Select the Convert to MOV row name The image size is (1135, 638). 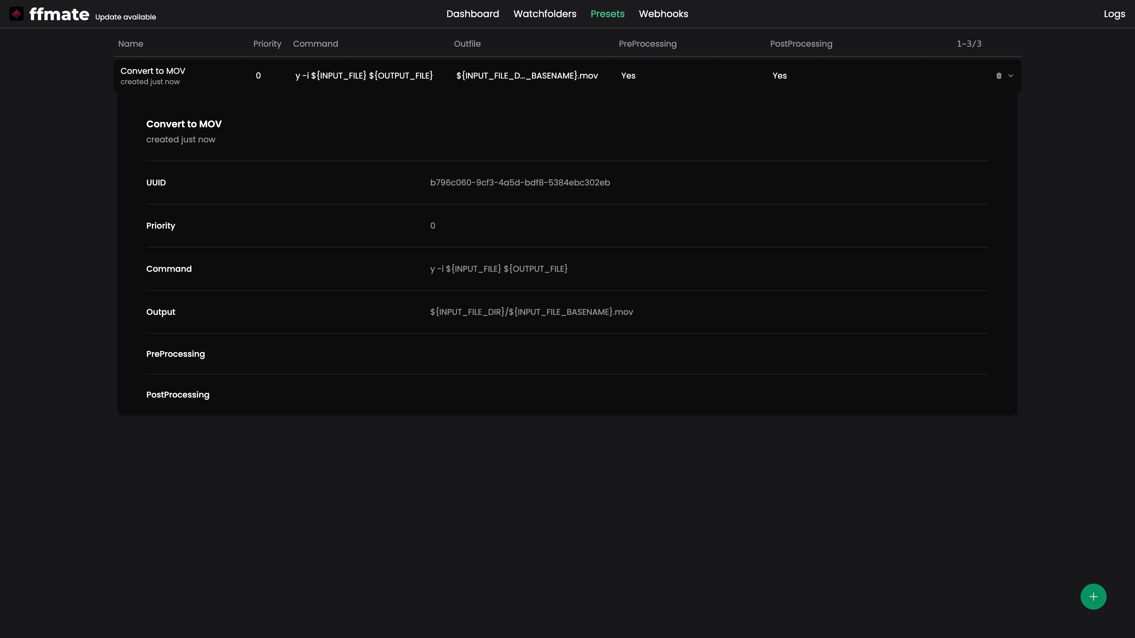(x=153, y=71)
